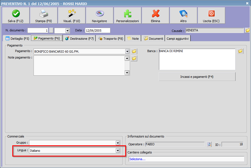This screenshot has height=168, width=251.
Task: Click the Causale field showing VENDITA
Action: coord(215,31)
